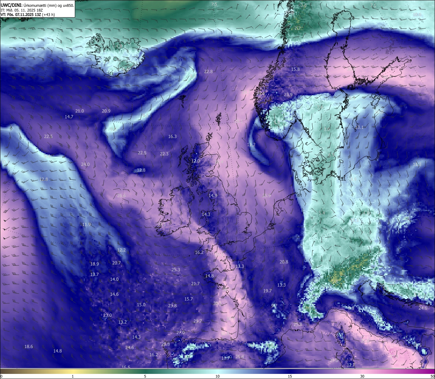Click the 24.0 value in the Atlantic
The image size is (435, 379).
click(x=85, y=164)
